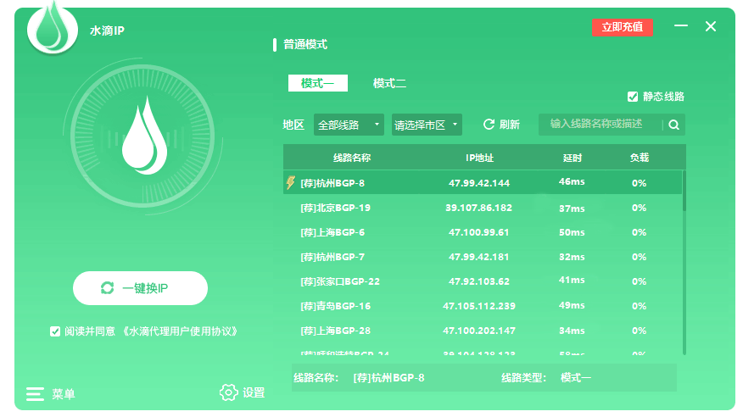This screenshot has width=743, height=417.
Task: Sort by the 延时 column header
Action: 572,158
